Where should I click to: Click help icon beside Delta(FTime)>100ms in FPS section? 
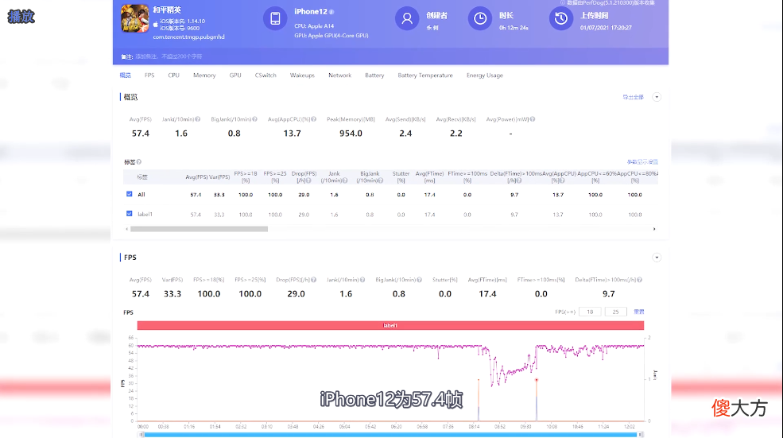click(x=640, y=280)
